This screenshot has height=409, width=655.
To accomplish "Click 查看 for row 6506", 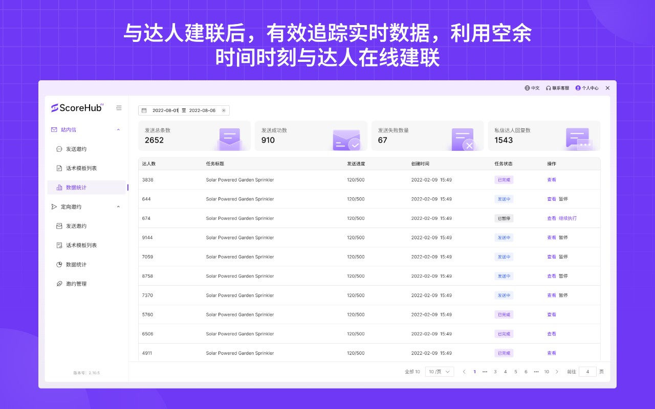I will [552, 334].
